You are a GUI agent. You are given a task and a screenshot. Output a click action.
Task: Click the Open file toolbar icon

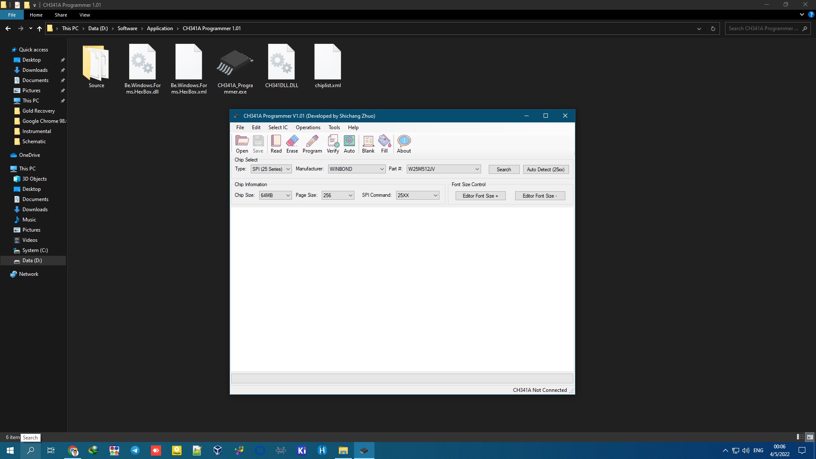[242, 144]
